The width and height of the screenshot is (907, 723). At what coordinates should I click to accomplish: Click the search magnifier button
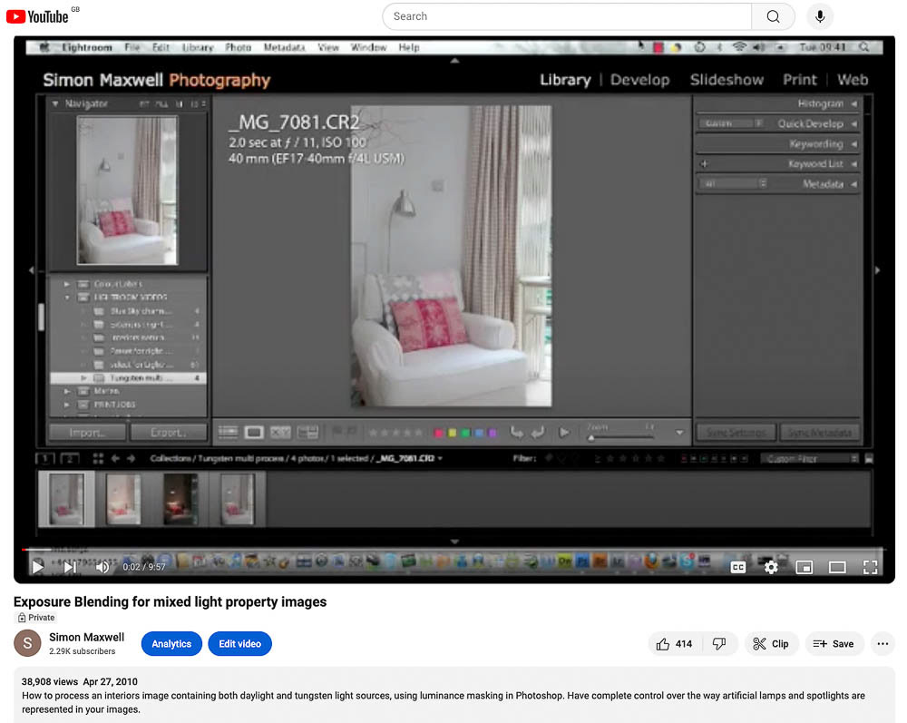pyautogui.click(x=773, y=16)
